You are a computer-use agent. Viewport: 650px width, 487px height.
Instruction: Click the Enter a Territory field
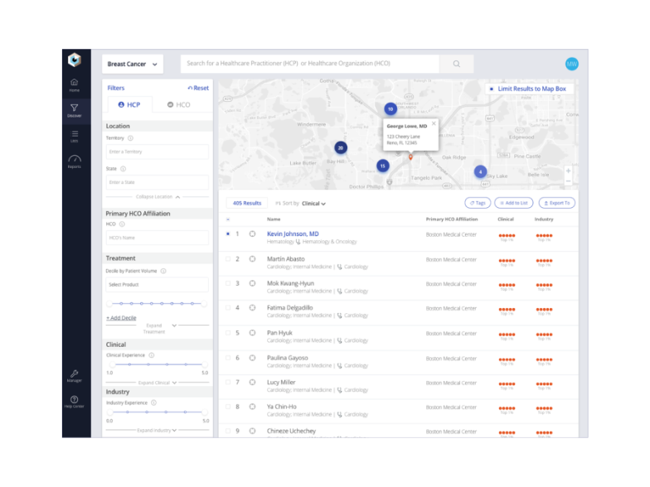point(158,152)
